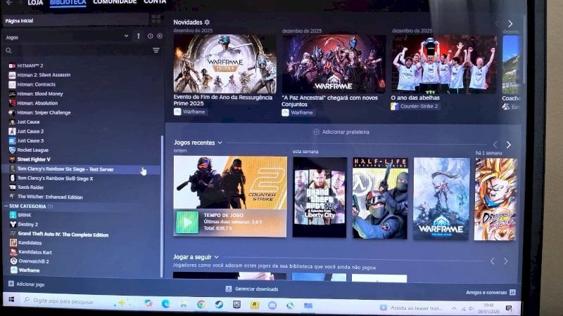Expand the Jogos dropdown in the sidebar
Screen dimensions: 563x316
[x=127, y=37]
